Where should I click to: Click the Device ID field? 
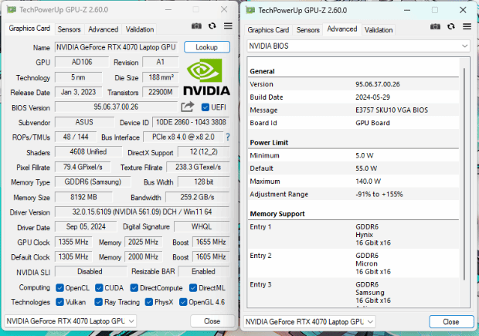pos(191,122)
